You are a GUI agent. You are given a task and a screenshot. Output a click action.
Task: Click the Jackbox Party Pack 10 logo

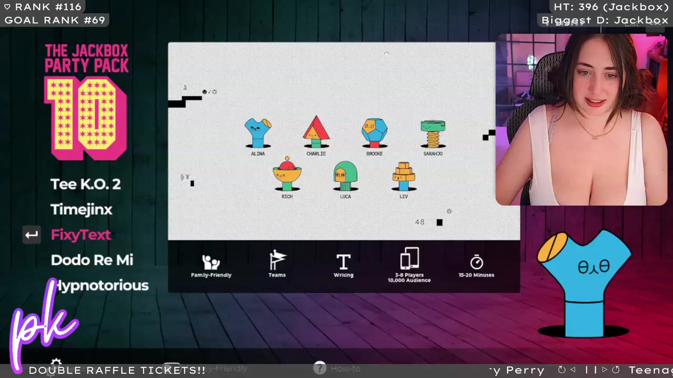click(x=86, y=101)
